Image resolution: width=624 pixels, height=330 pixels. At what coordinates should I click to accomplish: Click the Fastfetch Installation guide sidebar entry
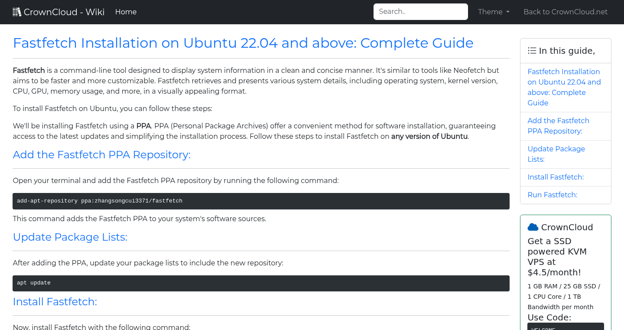564,87
